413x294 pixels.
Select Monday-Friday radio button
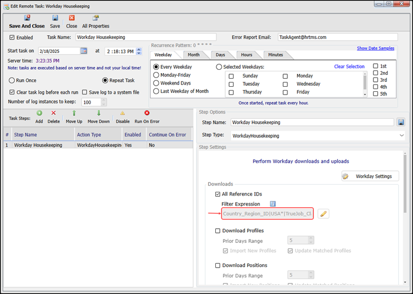click(x=156, y=75)
